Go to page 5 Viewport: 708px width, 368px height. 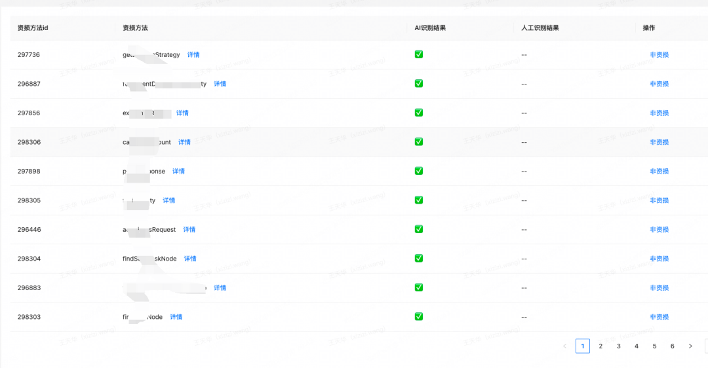[x=654, y=346]
